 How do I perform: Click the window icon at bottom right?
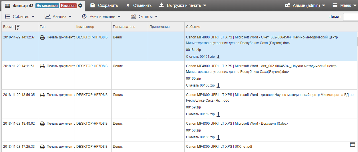tap(353, 145)
